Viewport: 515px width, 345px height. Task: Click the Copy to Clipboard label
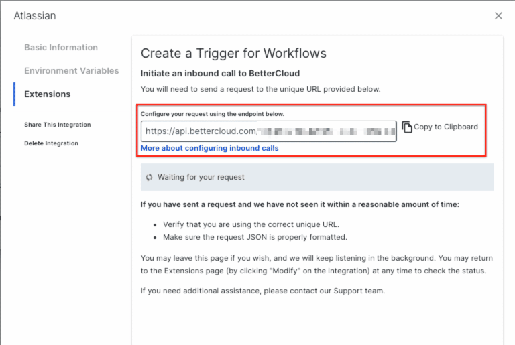[x=446, y=127]
